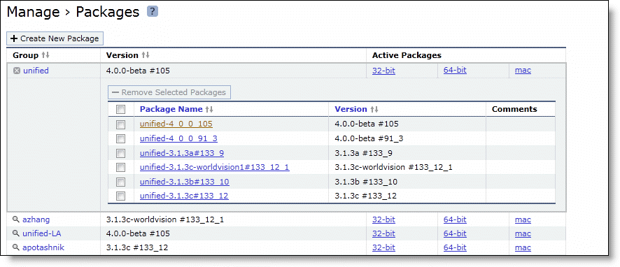Open the 64-bit active package for unified
The width and height of the screenshot is (620, 267).
455,70
